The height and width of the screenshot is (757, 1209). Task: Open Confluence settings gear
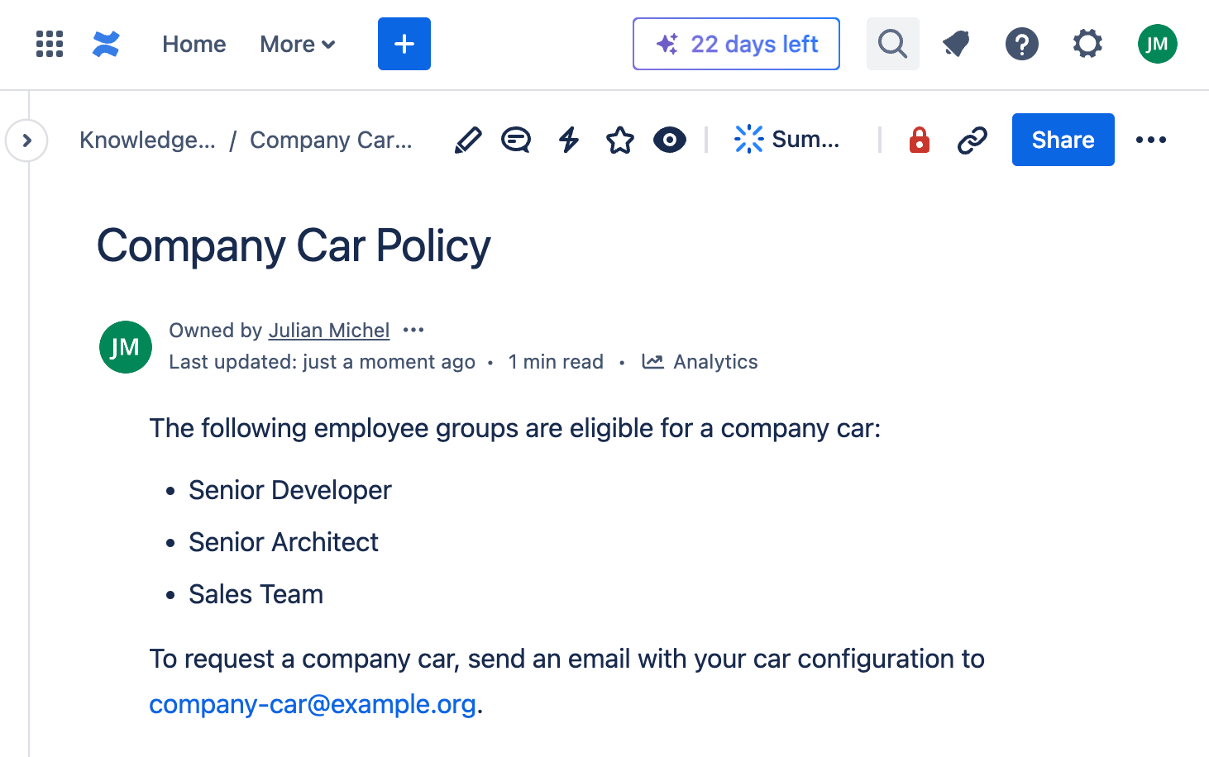point(1087,44)
